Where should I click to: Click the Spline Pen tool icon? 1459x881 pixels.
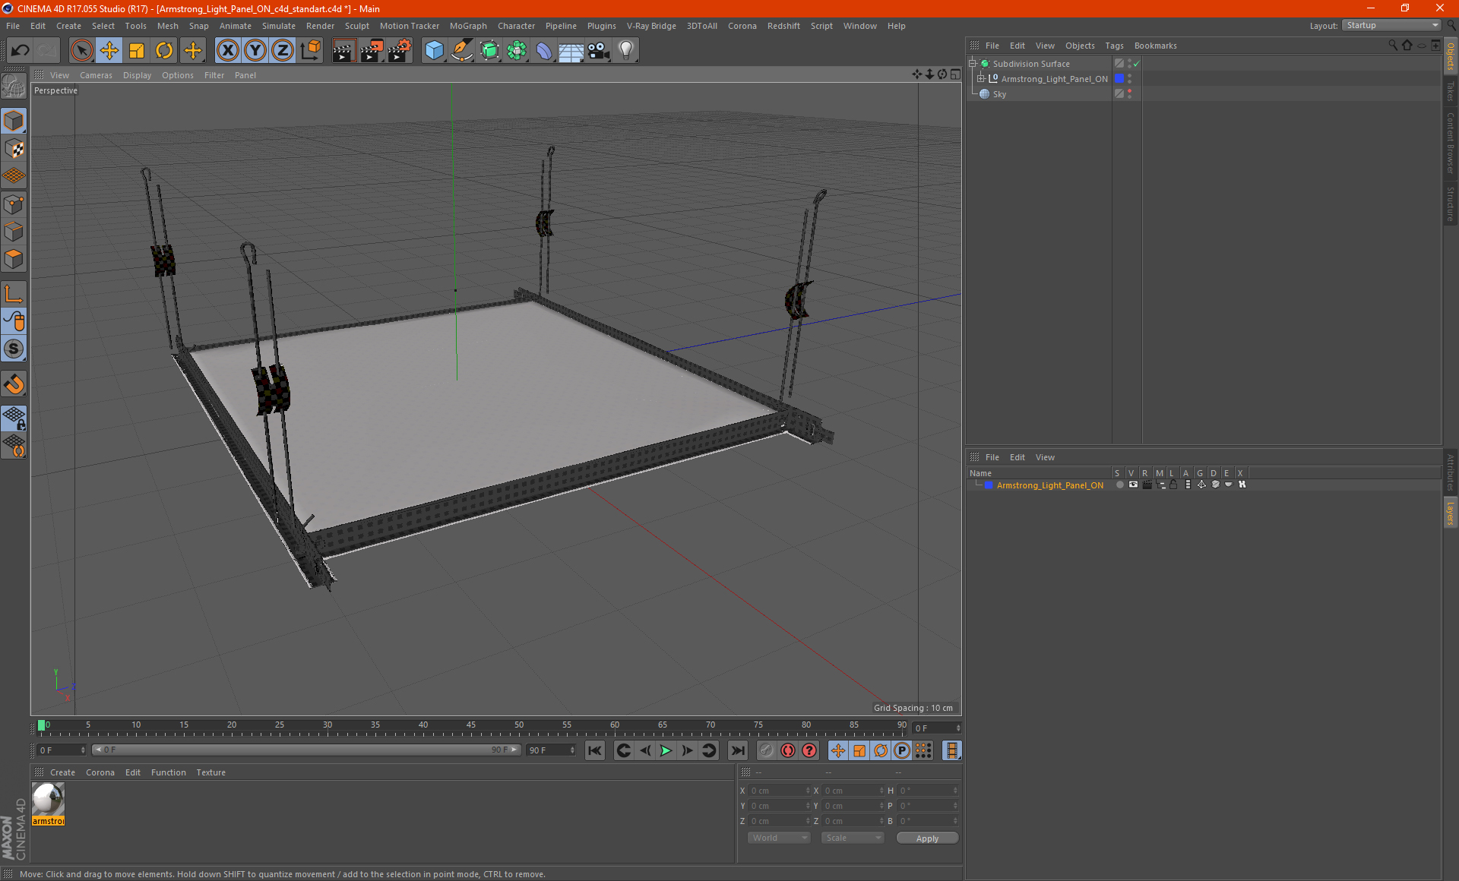point(461,51)
